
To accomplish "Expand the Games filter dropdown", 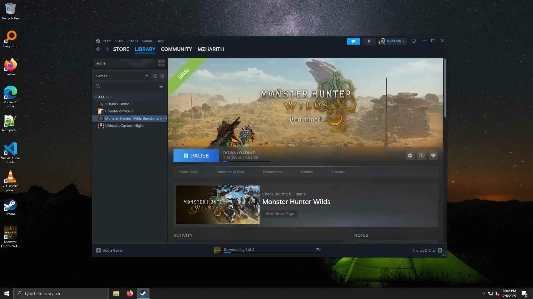I will point(147,76).
